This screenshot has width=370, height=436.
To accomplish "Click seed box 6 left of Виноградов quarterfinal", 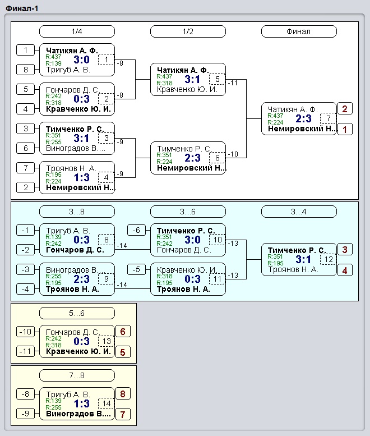I will click(x=26, y=148).
